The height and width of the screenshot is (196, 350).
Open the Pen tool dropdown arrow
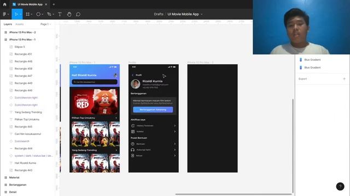point(54,14)
